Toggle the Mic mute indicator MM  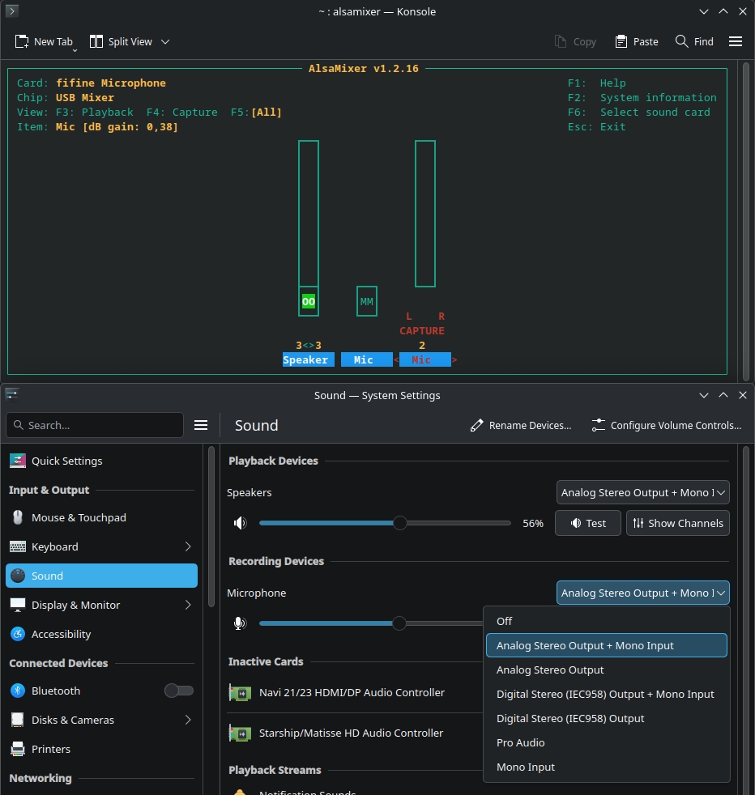[366, 302]
